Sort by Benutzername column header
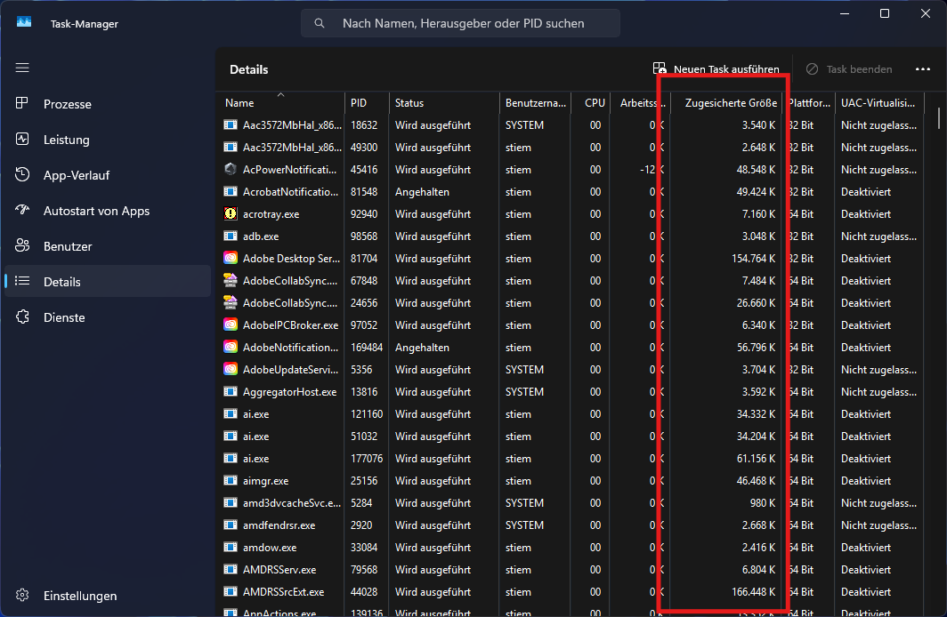Screen dimensions: 947x617 tap(535, 103)
